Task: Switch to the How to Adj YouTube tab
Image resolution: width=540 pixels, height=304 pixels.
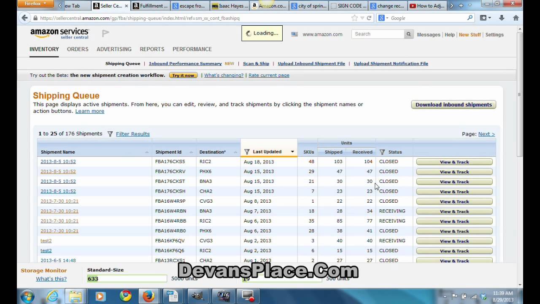Action: (427, 6)
